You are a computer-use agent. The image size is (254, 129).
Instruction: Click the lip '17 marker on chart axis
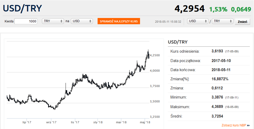(27, 122)
